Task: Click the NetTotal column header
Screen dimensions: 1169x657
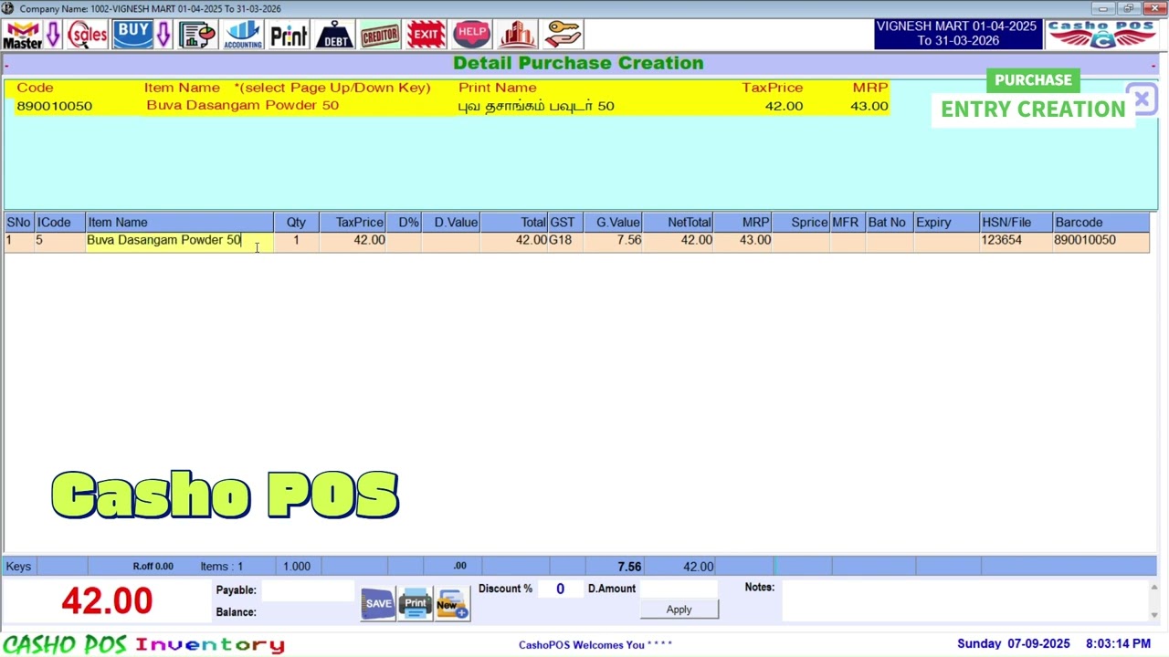Action: 679,223
